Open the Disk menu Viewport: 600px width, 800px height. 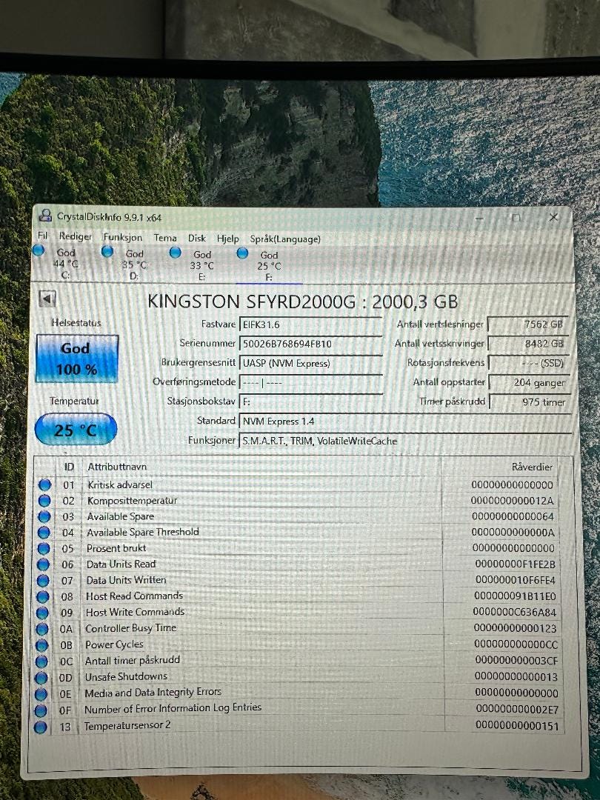(197, 239)
